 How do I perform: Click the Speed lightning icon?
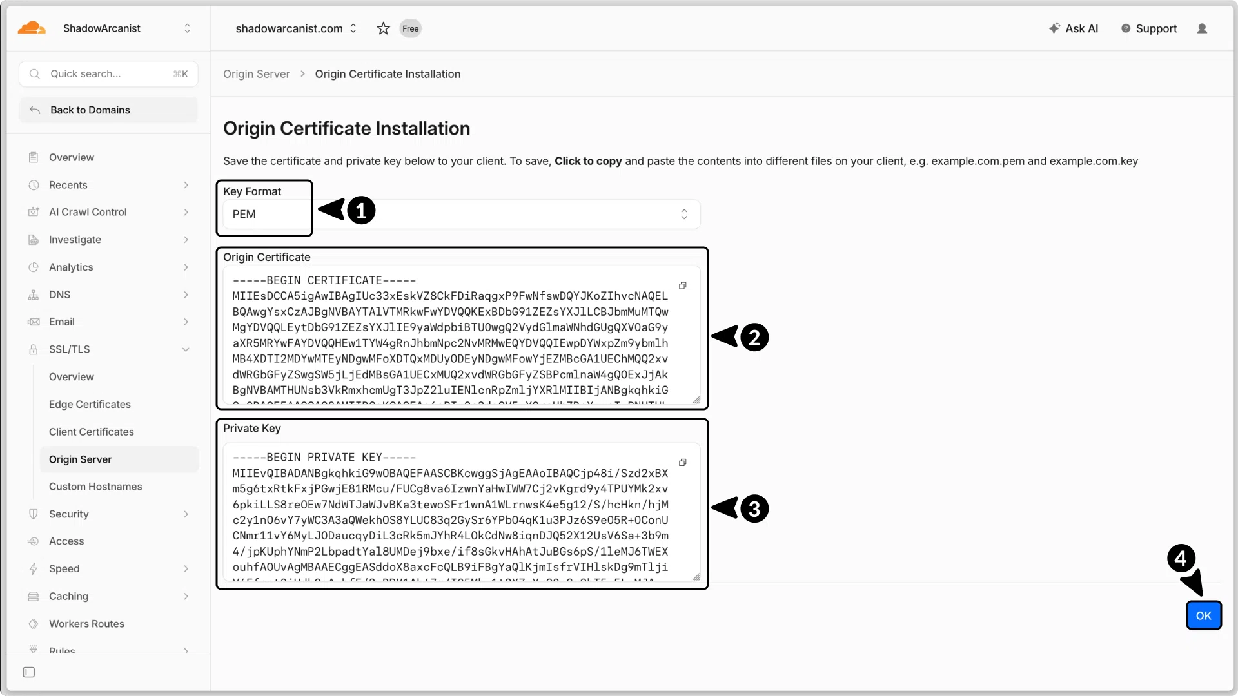[34, 569]
